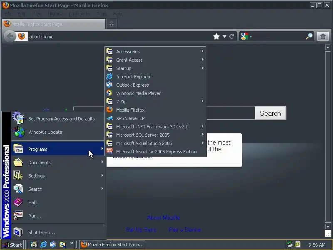
Task: Click the vertical scrollbar up arrow
Action: pos(328,47)
